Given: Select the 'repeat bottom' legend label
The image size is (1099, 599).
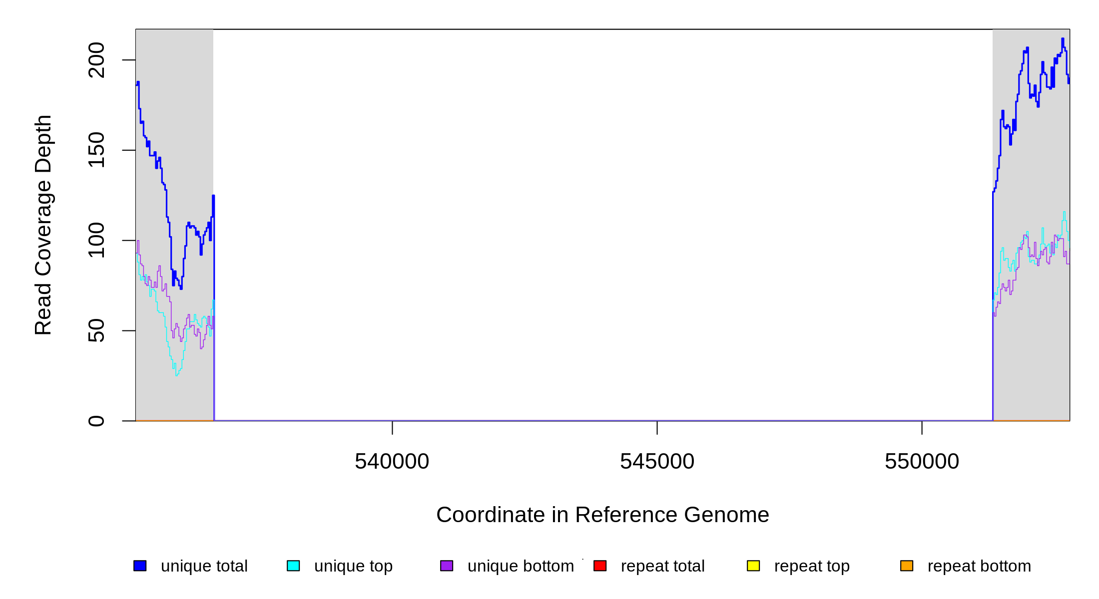Looking at the screenshot, I should click(x=979, y=566).
